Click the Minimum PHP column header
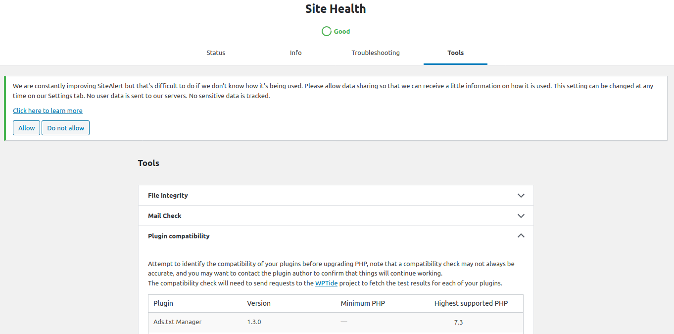This screenshot has height=334, width=674. point(363,303)
